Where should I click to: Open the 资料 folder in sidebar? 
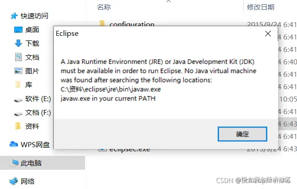[32, 126]
